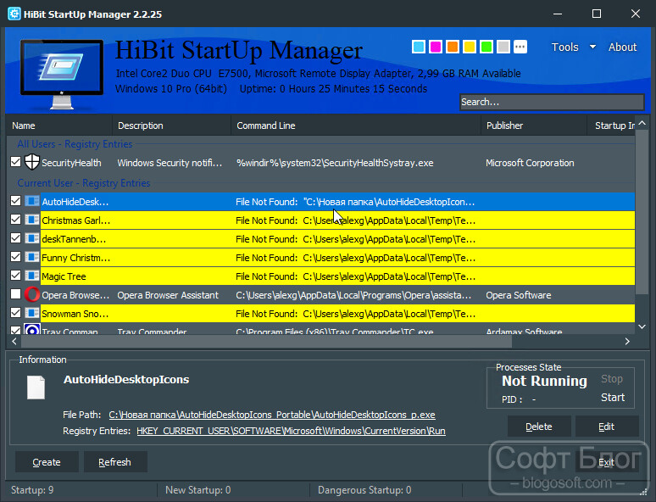656x502 pixels.
Task: Click the vertical scrollbar up arrow
Action: coord(642,124)
